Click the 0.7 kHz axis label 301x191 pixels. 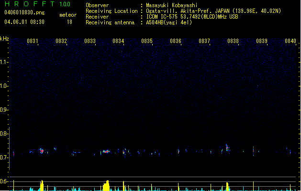4,158
